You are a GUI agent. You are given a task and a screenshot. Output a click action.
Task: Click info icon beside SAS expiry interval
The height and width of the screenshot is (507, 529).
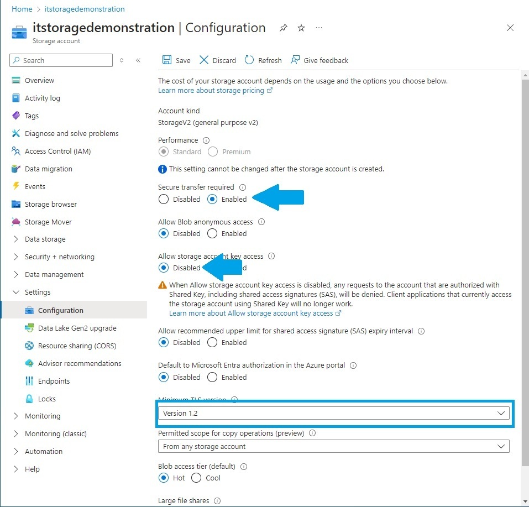coord(421,331)
